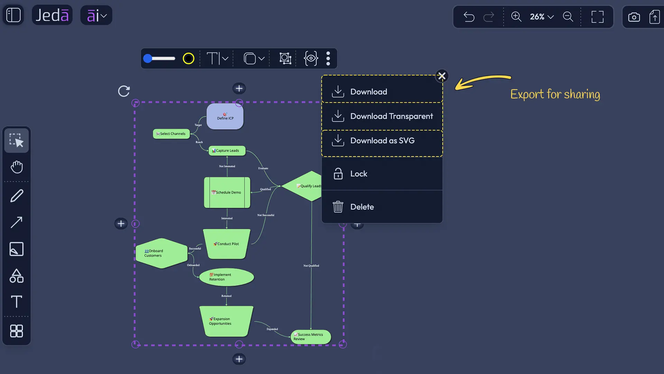The width and height of the screenshot is (664, 374).
Task: Open the yellow stroke color swatch
Action: point(188,59)
